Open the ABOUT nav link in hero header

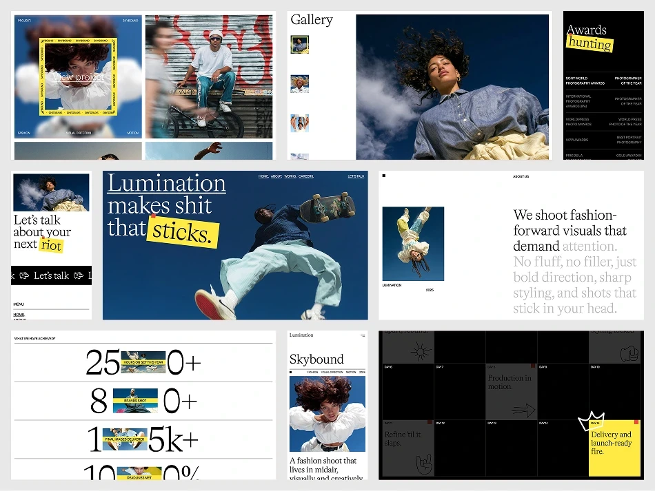tap(276, 176)
